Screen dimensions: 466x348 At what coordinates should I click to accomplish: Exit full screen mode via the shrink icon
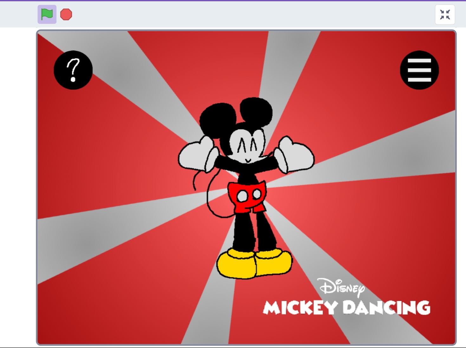pos(445,15)
